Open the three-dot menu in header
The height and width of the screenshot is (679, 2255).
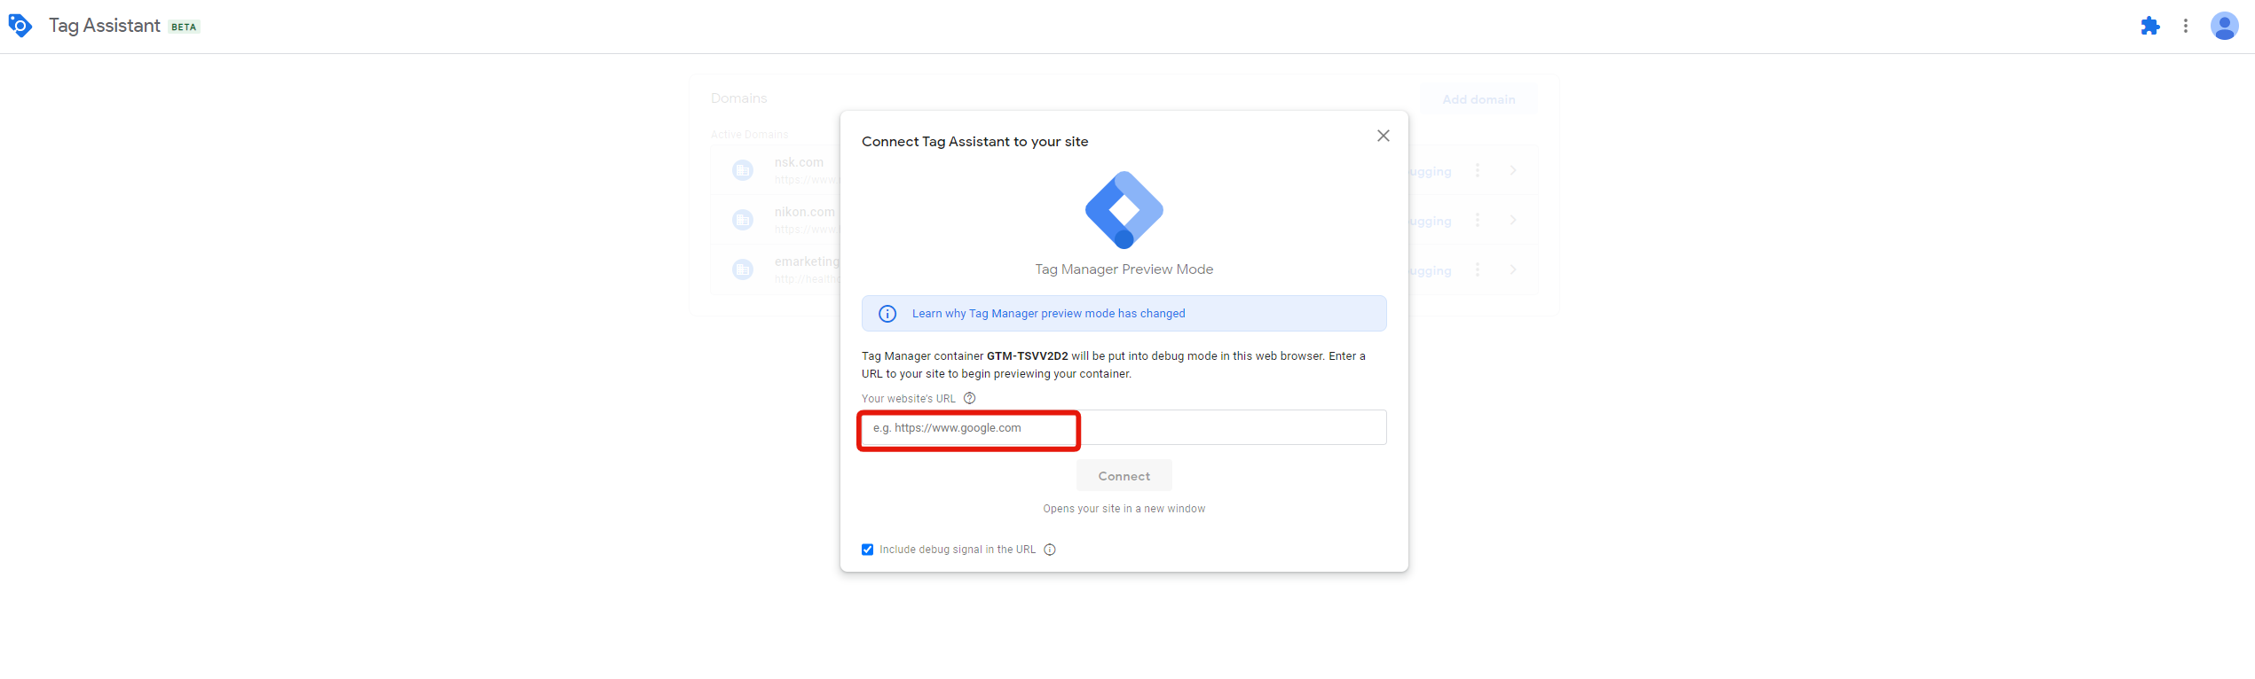[2186, 26]
